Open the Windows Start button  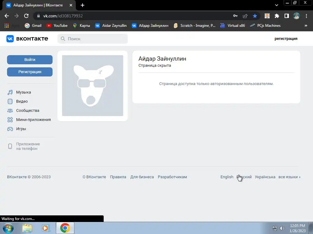click(8, 228)
